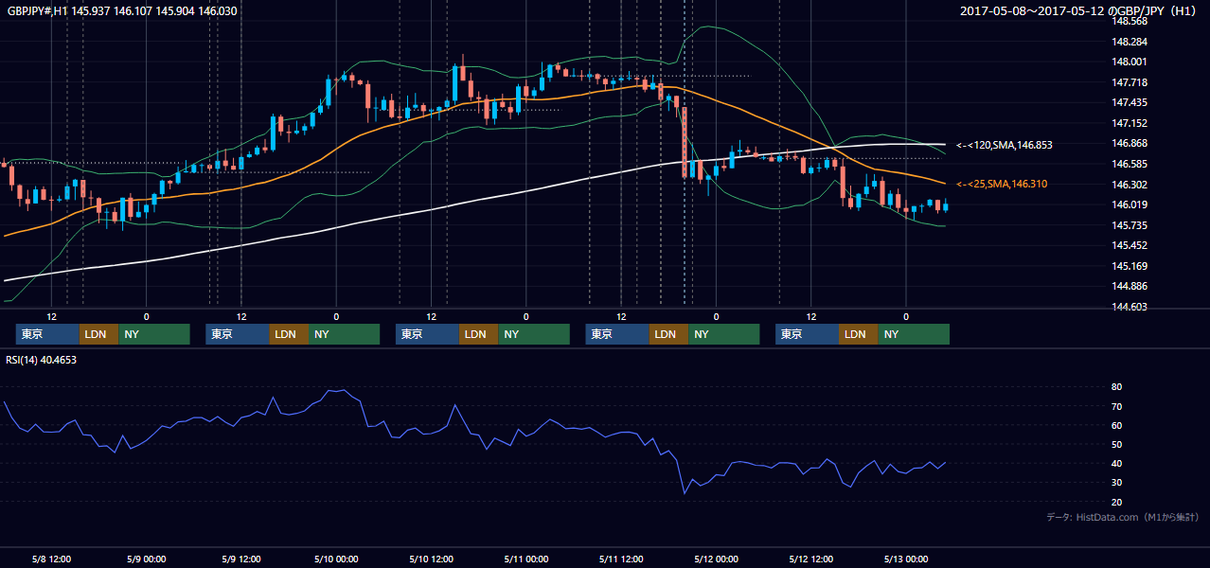The image size is (1210, 568).
Task: Click the RSI axis value 70
Action: 1116,406
